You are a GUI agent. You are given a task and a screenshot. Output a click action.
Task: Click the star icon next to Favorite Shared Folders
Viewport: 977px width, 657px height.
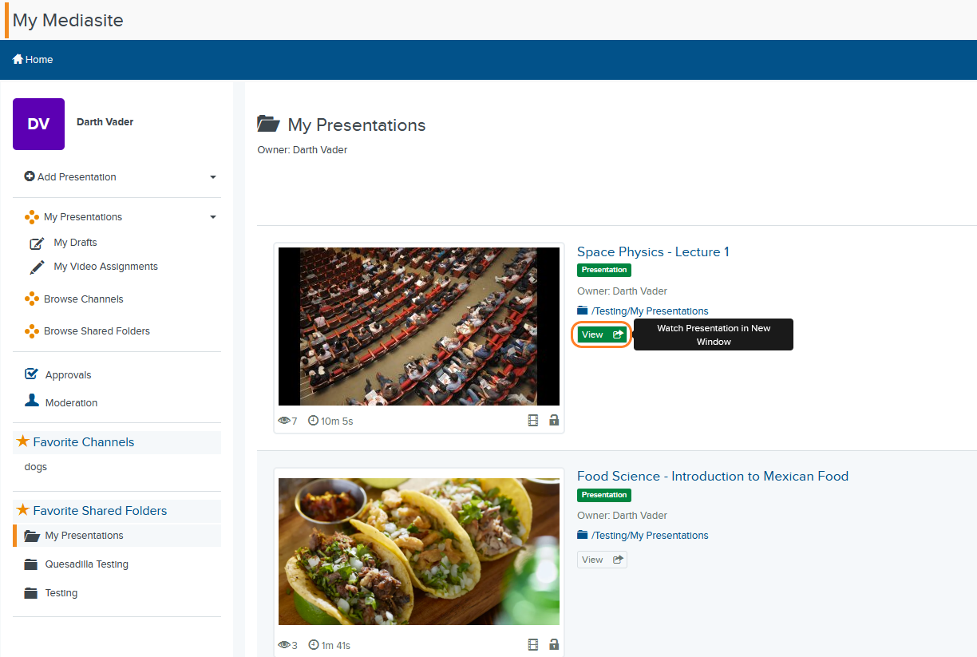(x=22, y=510)
